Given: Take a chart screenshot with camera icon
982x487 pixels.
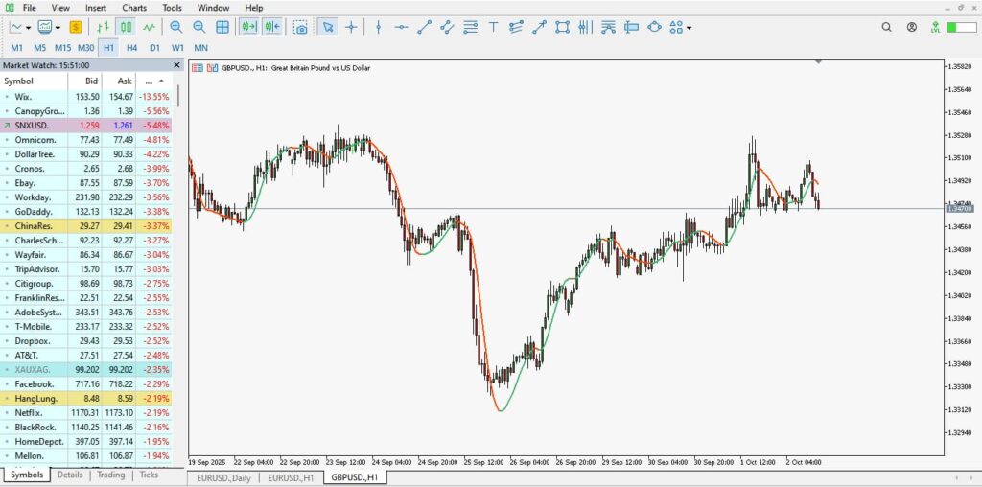Looking at the screenshot, I should coord(301,27).
